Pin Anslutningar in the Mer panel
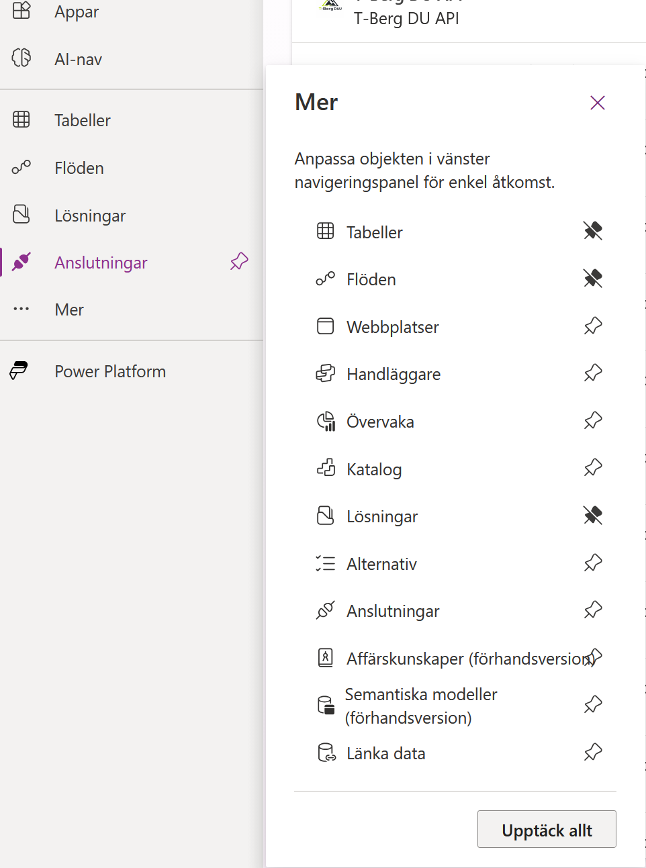This screenshot has width=646, height=868. (x=593, y=610)
